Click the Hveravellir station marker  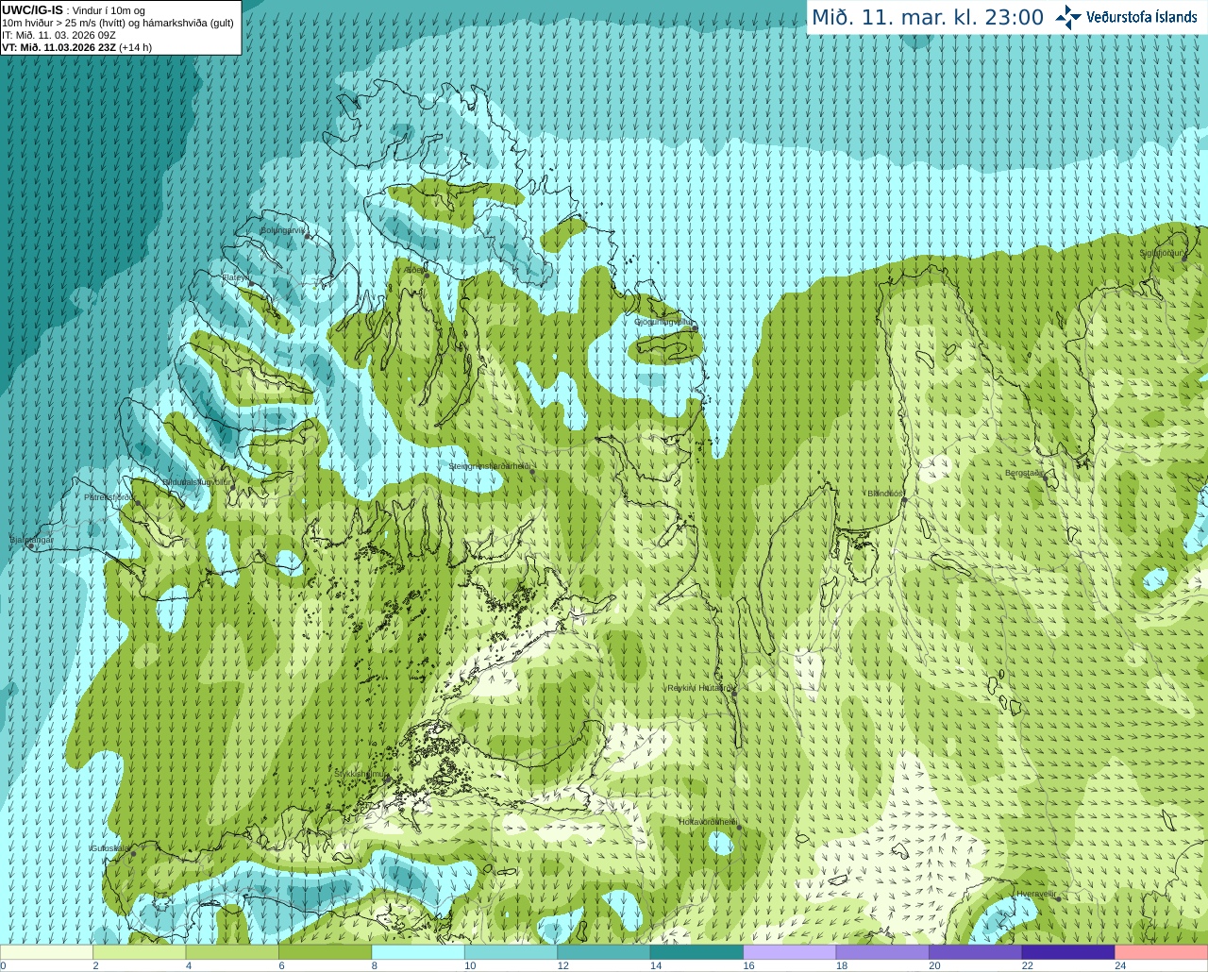point(1058,899)
